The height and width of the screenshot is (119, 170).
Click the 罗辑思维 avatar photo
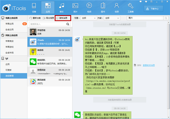pos(33,32)
